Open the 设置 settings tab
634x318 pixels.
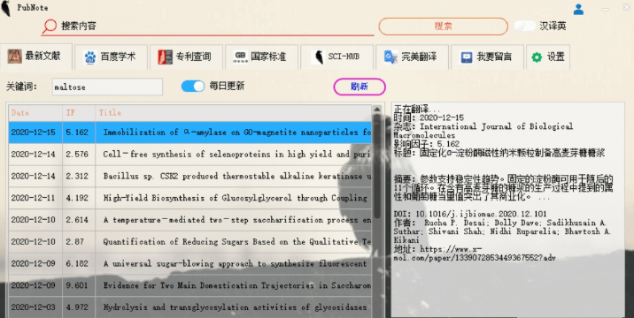pos(548,57)
